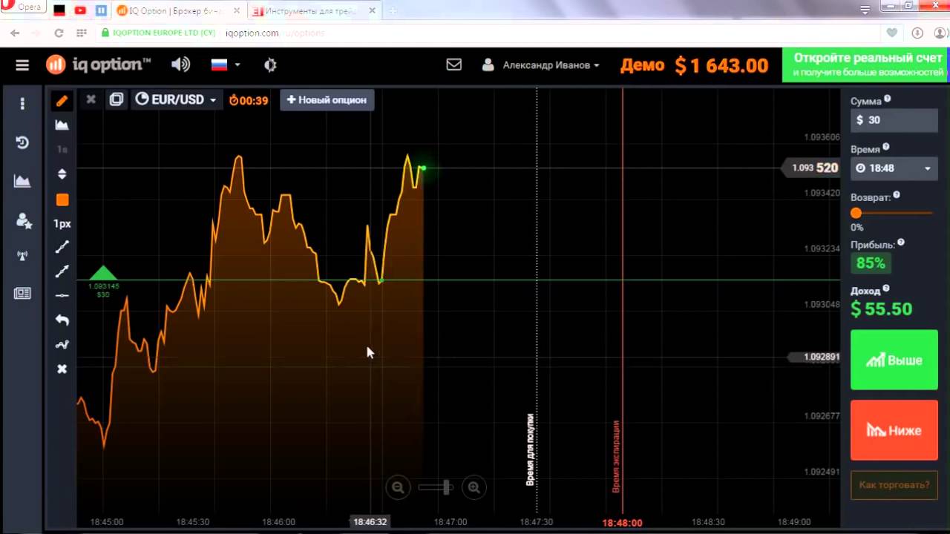Open Opera Speed Dial grid

click(x=82, y=33)
